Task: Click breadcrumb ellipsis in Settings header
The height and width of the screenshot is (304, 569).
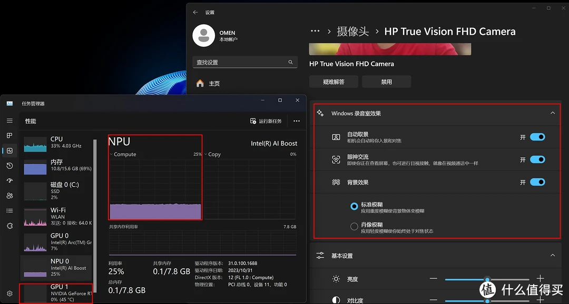Action: click(x=315, y=31)
